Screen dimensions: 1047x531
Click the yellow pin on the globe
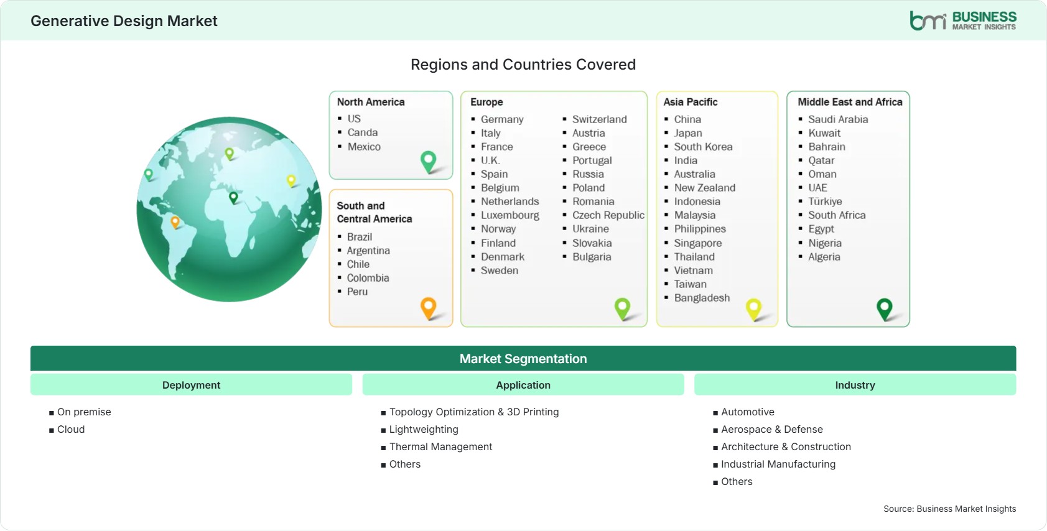[291, 181]
